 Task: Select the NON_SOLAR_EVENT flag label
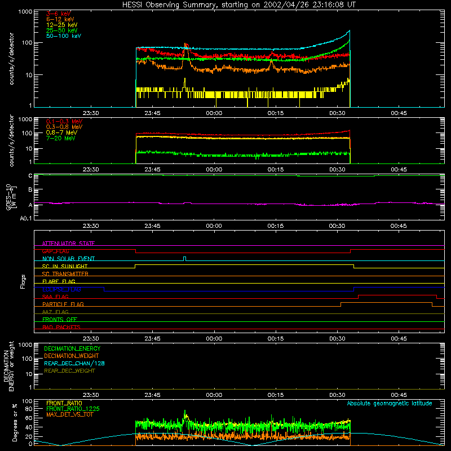(x=68, y=259)
